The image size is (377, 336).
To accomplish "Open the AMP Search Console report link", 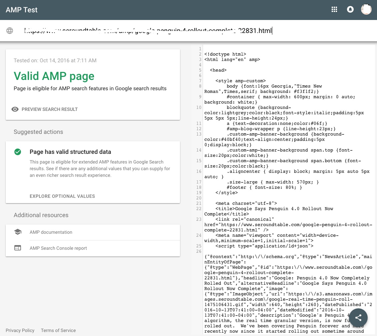I will tap(58, 248).
